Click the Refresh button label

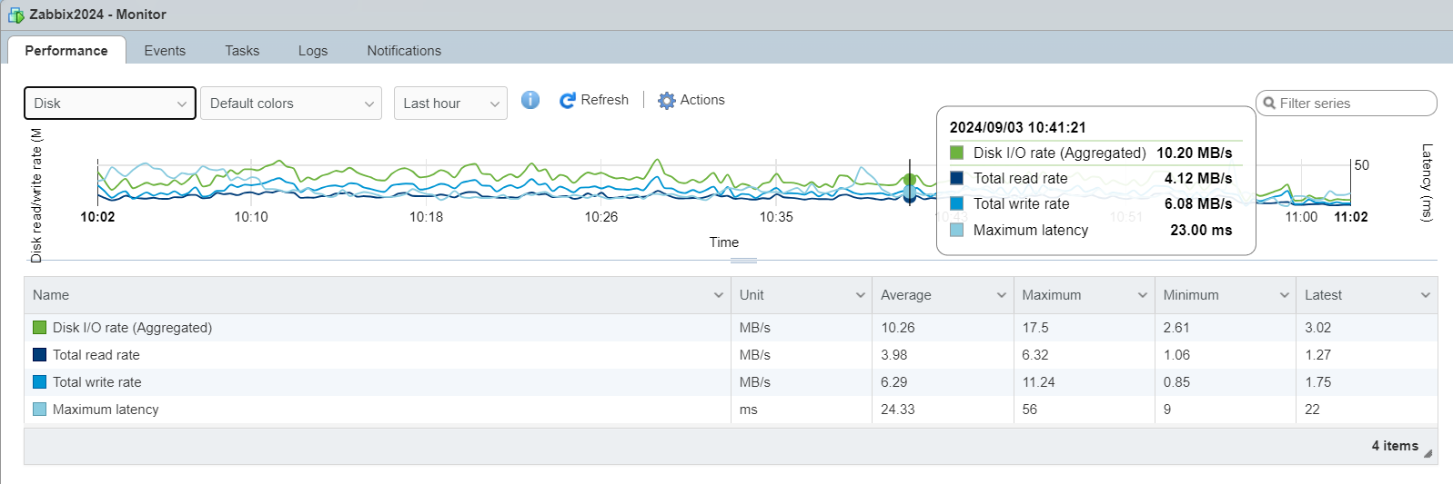[x=604, y=100]
